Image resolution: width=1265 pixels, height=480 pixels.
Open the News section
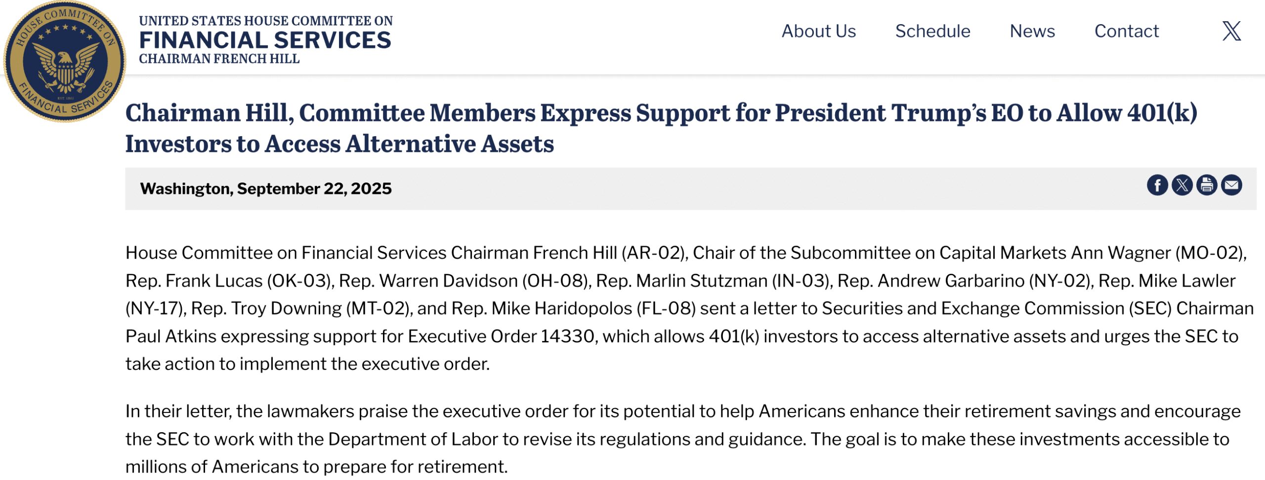coord(1032,31)
